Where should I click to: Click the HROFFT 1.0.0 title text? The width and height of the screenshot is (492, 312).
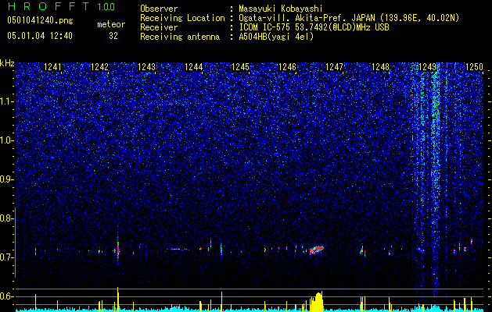61,6
